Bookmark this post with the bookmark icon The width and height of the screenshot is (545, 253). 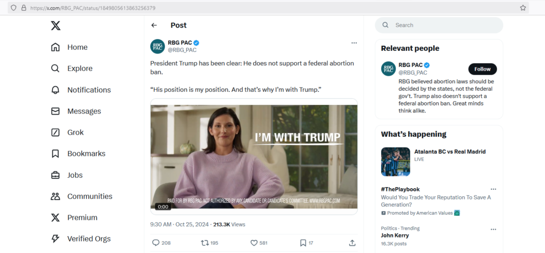pyautogui.click(x=303, y=242)
